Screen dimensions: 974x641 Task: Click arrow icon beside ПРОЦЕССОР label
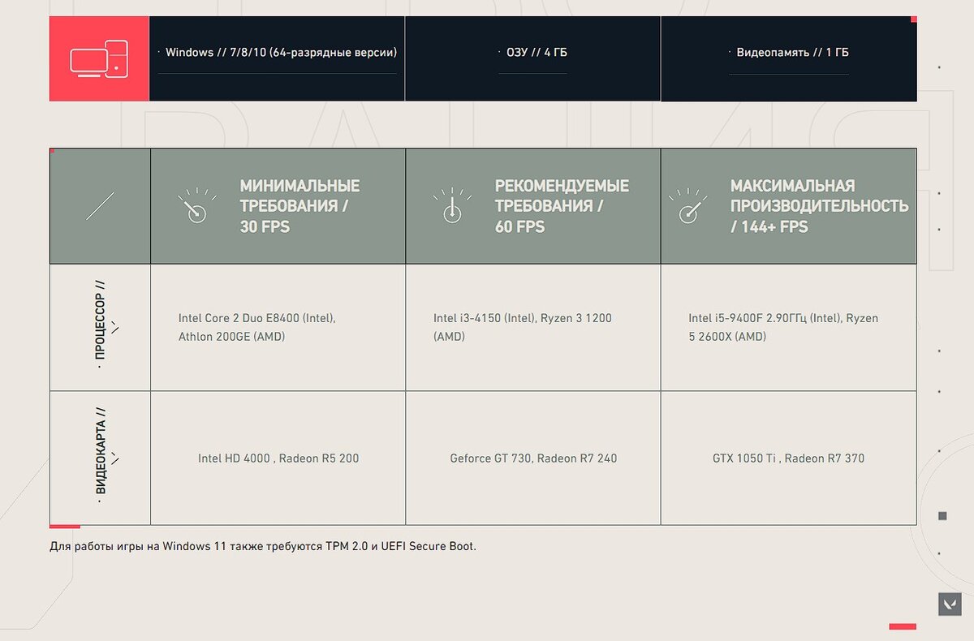(114, 328)
